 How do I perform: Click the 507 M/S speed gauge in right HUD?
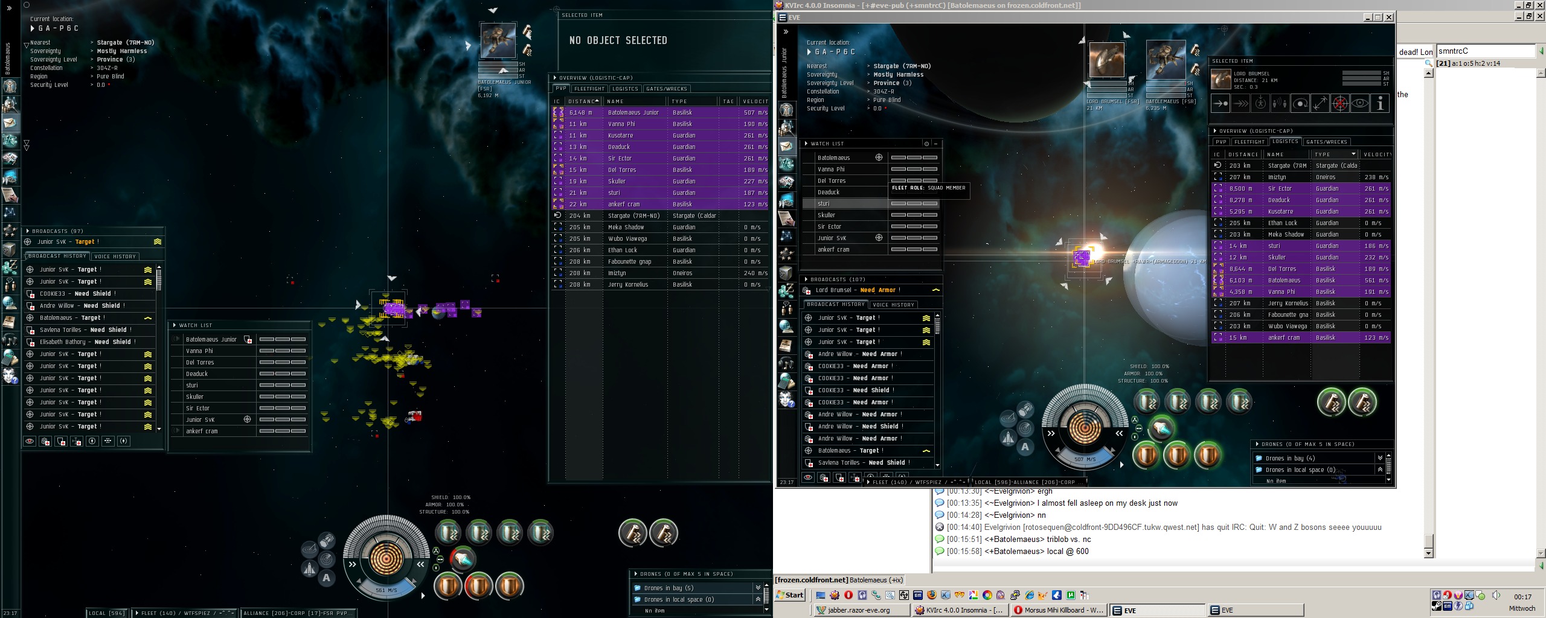point(1085,459)
